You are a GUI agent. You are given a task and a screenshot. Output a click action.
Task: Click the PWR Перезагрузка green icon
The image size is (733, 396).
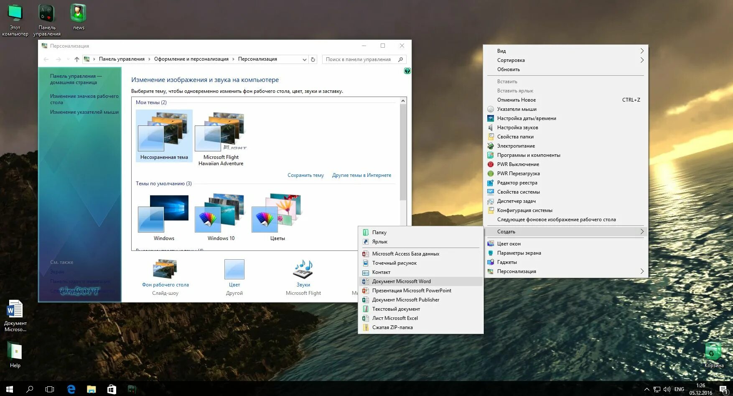tap(491, 174)
